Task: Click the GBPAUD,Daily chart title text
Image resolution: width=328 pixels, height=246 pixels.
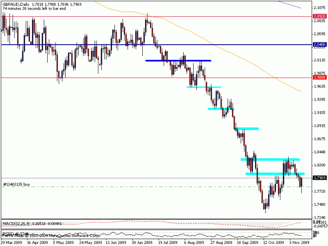Action: pyautogui.click(x=16, y=4)
